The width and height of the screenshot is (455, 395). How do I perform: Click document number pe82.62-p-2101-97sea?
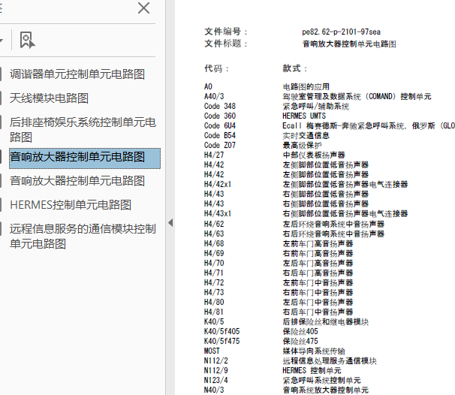pyautogui.click(x=341, y=32)
